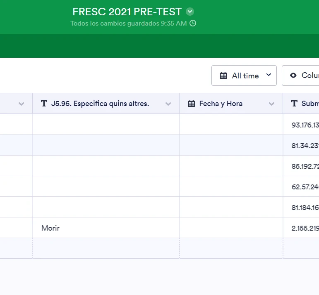Select the cell containing Morir
The image size is (319, 295).
click(106, 228)
